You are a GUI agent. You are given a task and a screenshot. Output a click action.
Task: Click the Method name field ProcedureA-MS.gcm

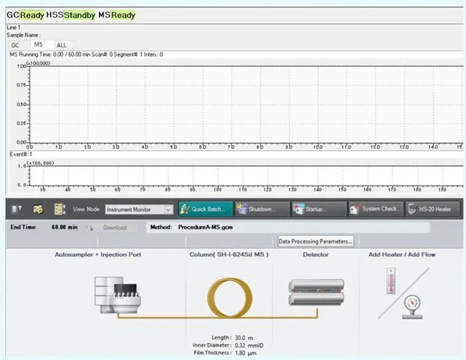click(x=207, y=228)
